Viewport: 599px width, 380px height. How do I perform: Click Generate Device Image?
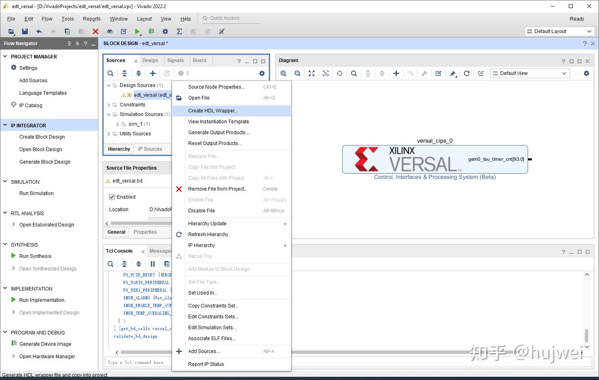click(x=45, y=344)
